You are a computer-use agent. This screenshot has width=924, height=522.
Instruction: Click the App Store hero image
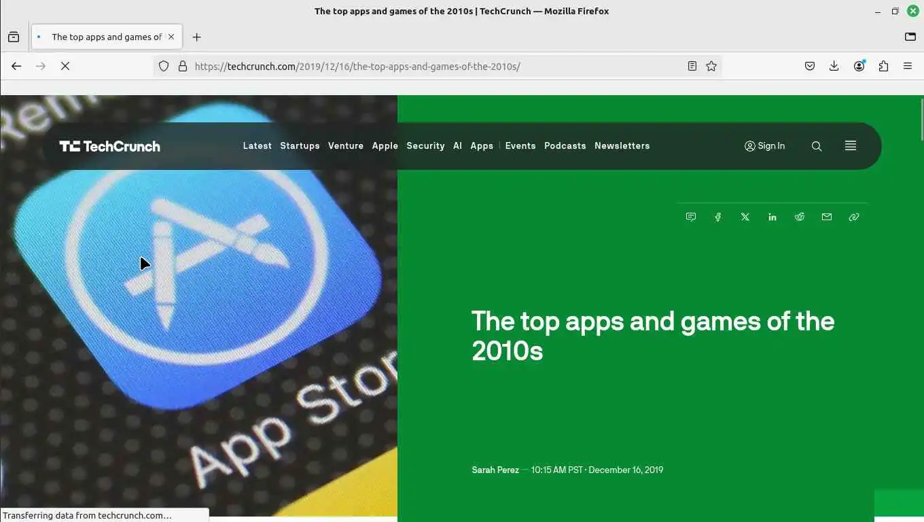[198, 306]
